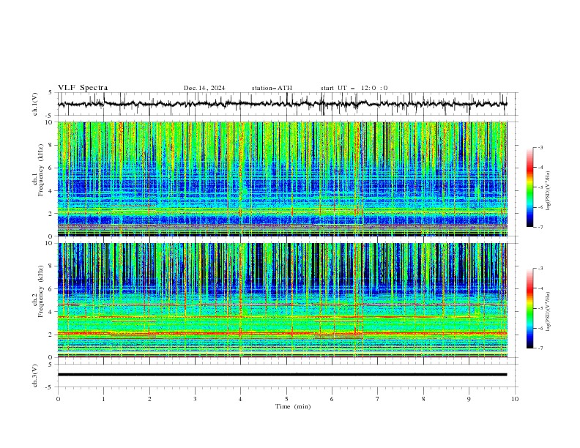The height and width of the screenshot is (448, 580).
Task: Click the ch.3 flat voltage trace
Action: [x=282, y=375]
